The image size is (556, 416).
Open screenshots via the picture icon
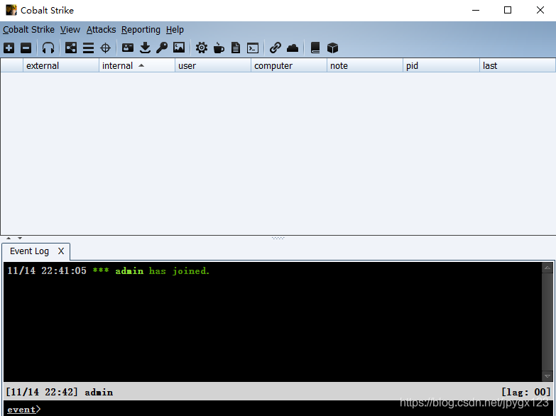(x=179, y=48)
